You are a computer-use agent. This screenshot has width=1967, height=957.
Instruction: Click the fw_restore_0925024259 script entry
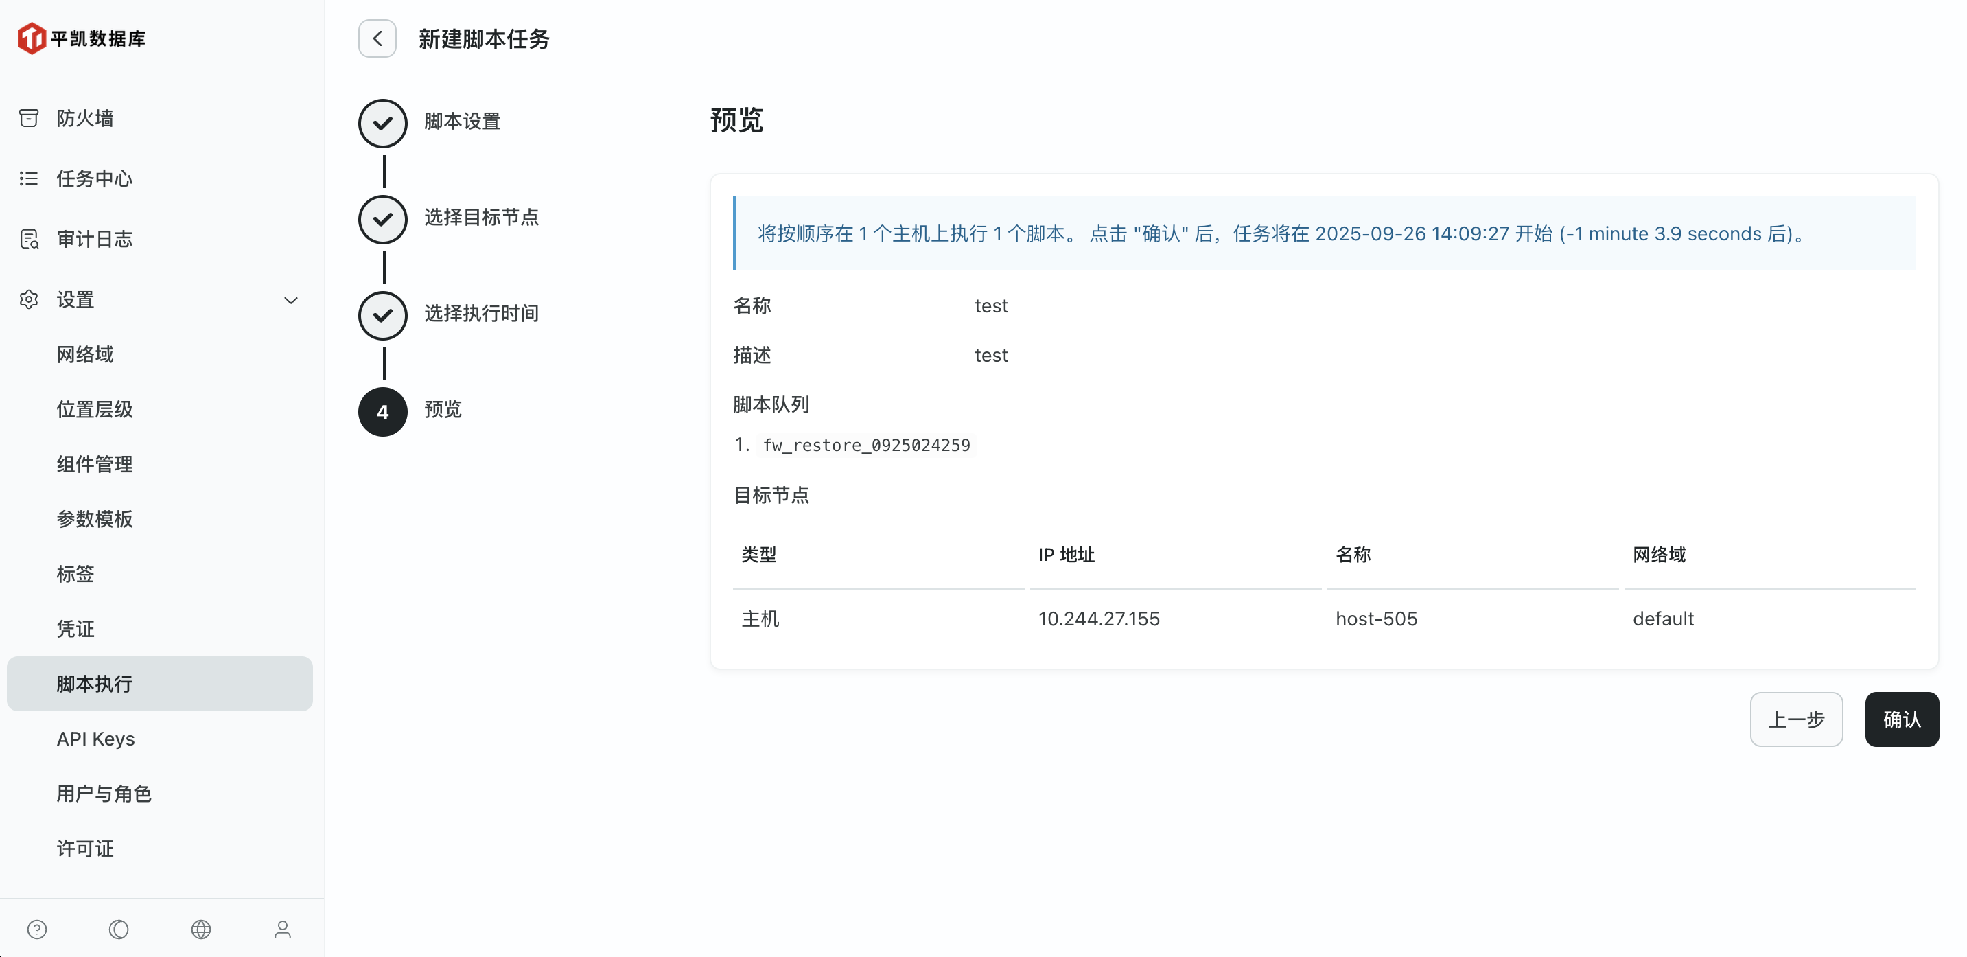click(866, 446)
